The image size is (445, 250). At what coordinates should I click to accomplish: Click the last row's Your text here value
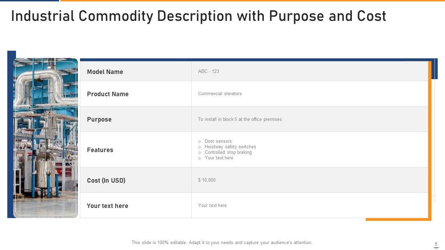(x=212, y=206)
